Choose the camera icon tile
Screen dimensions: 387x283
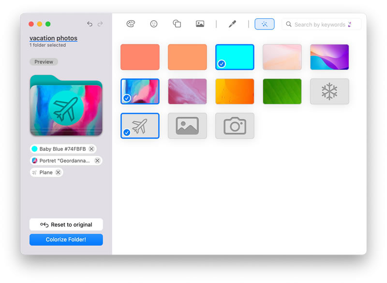(235, 126)
